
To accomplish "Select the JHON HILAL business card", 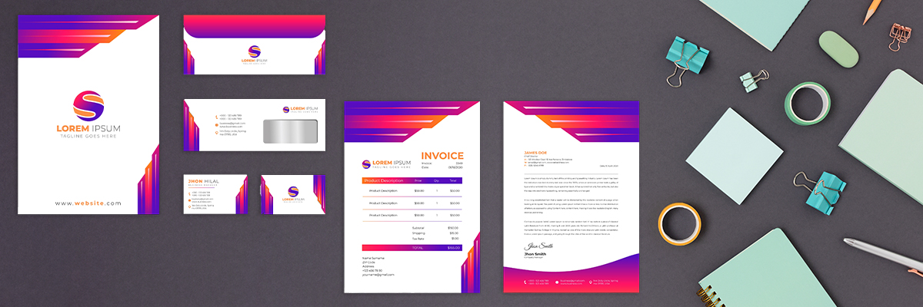I will [215, 195].
